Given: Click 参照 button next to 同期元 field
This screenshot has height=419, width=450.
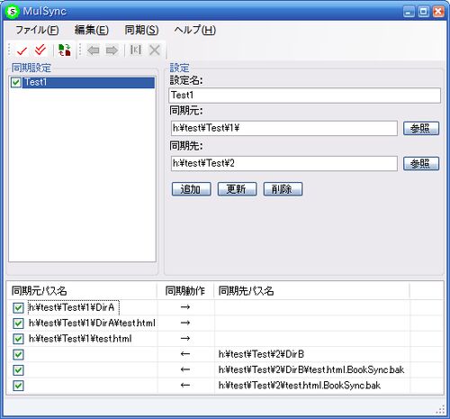Looking at the screenshot, I should click(x=421, y=128).
